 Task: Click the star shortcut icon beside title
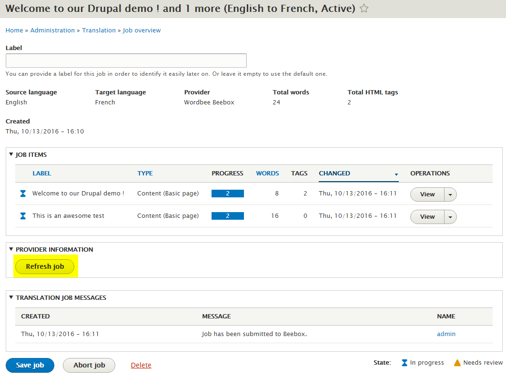[x=364, y=9]
